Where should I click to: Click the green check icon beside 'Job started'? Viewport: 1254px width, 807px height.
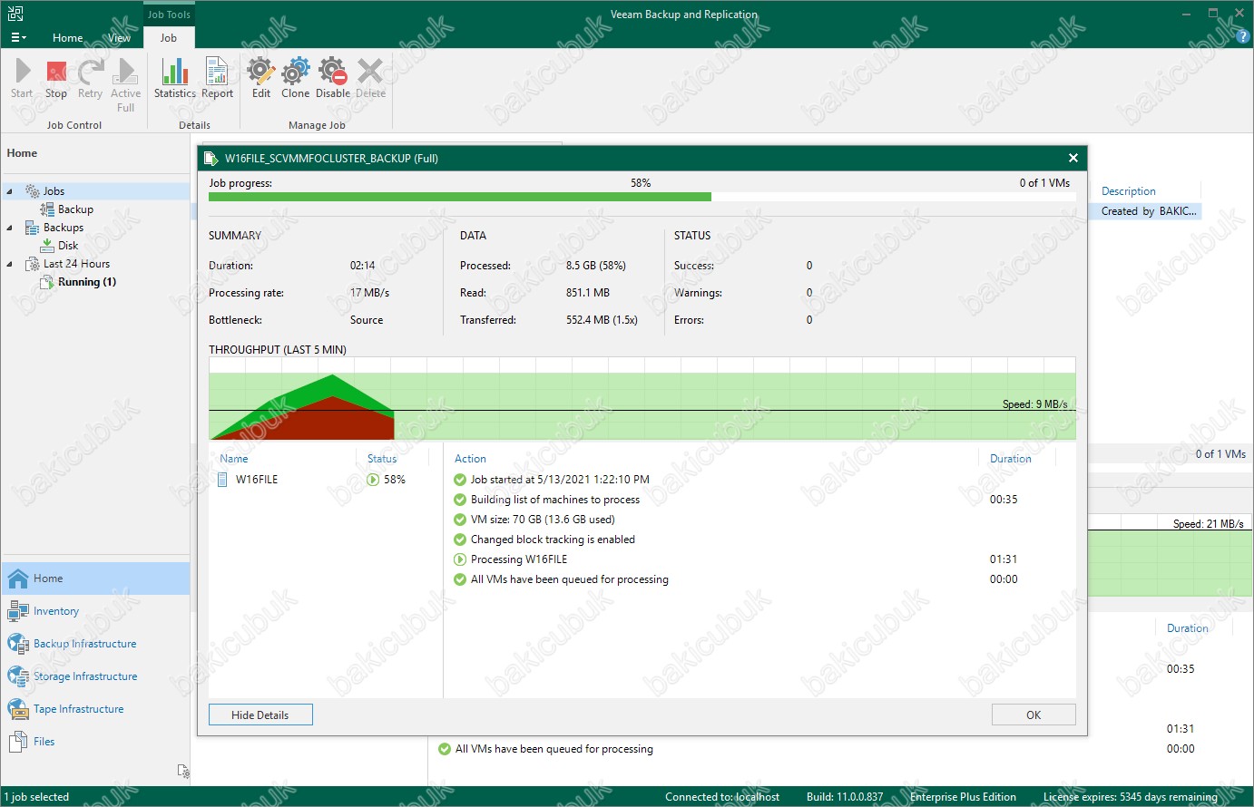point(460,480)
